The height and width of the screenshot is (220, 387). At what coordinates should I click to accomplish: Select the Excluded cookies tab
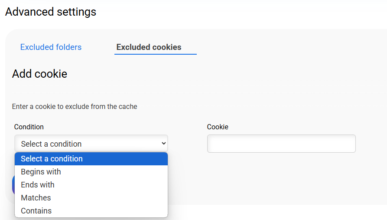pos(149,47)
